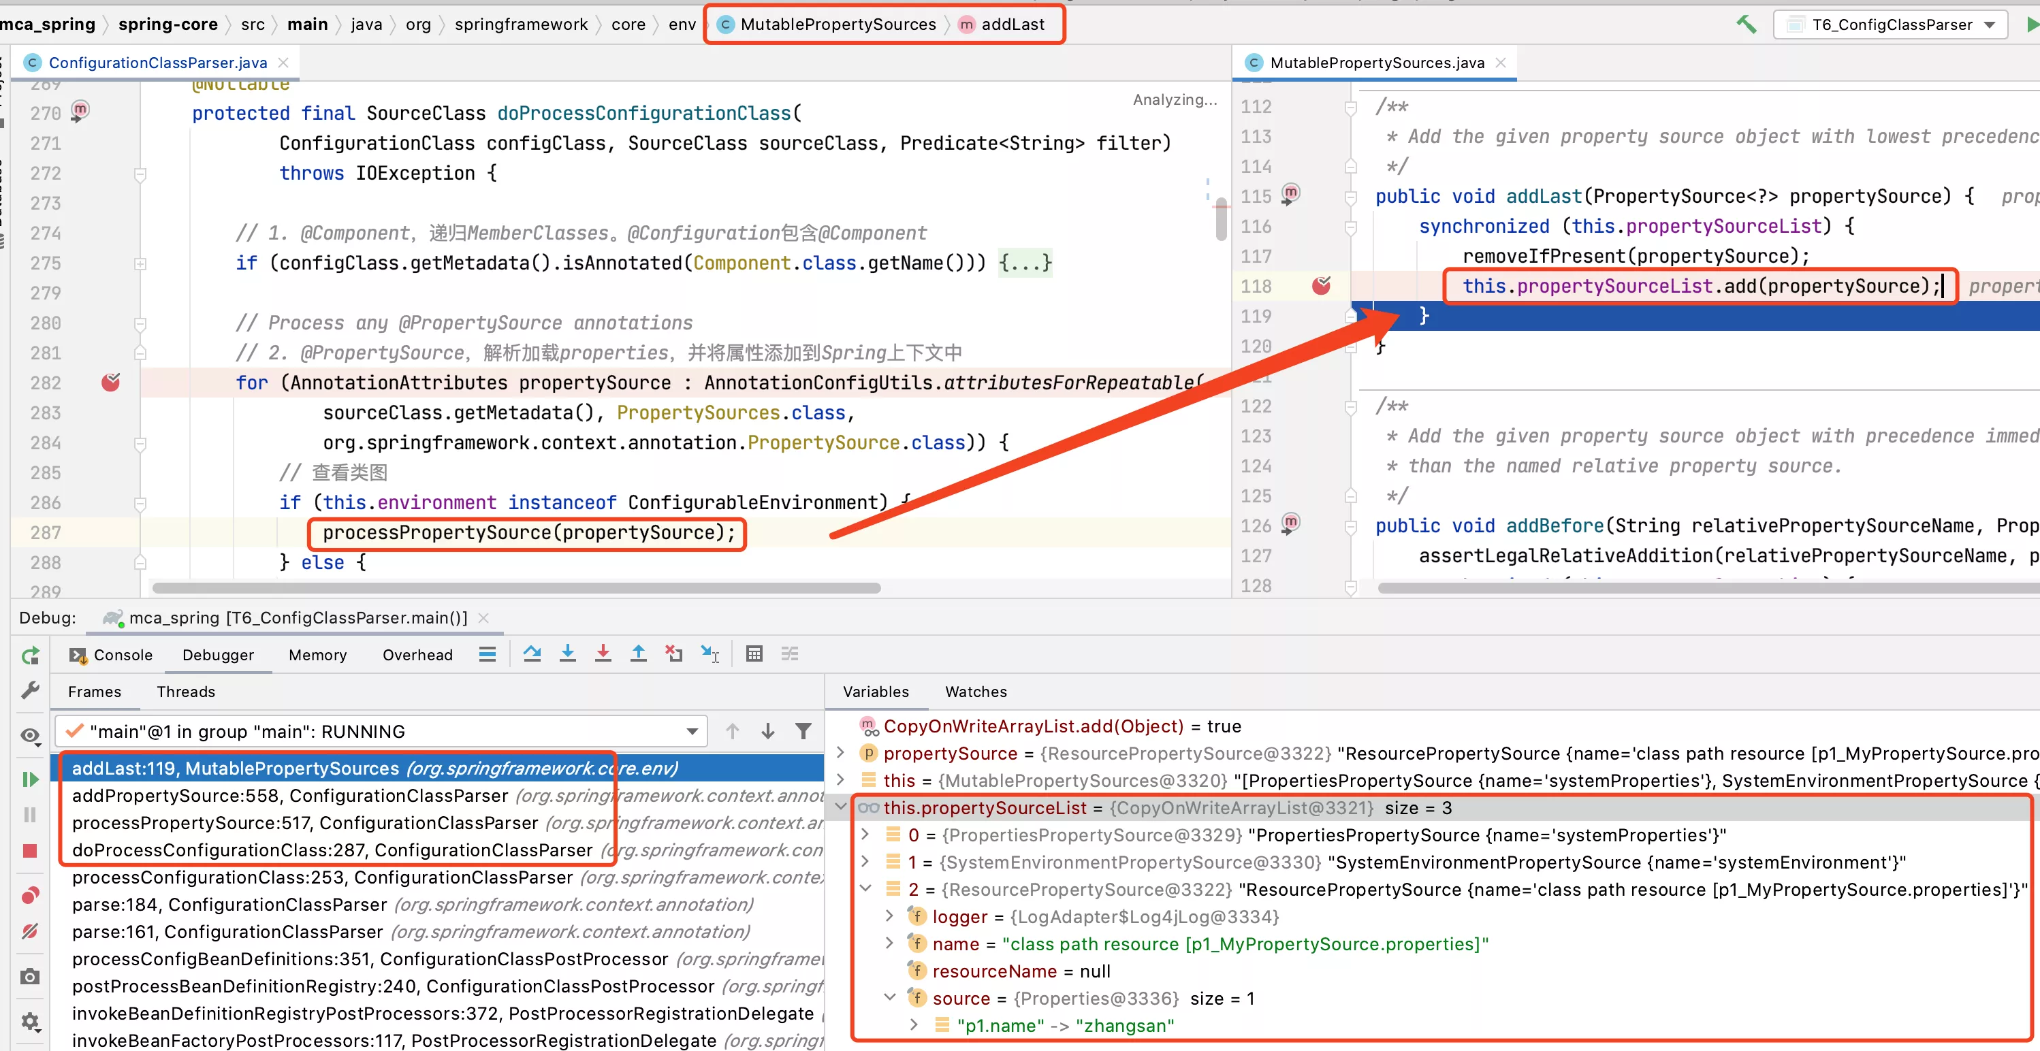Switch to the Threads tab
Screen dimensions: 2040x1051
coord(185,691)
